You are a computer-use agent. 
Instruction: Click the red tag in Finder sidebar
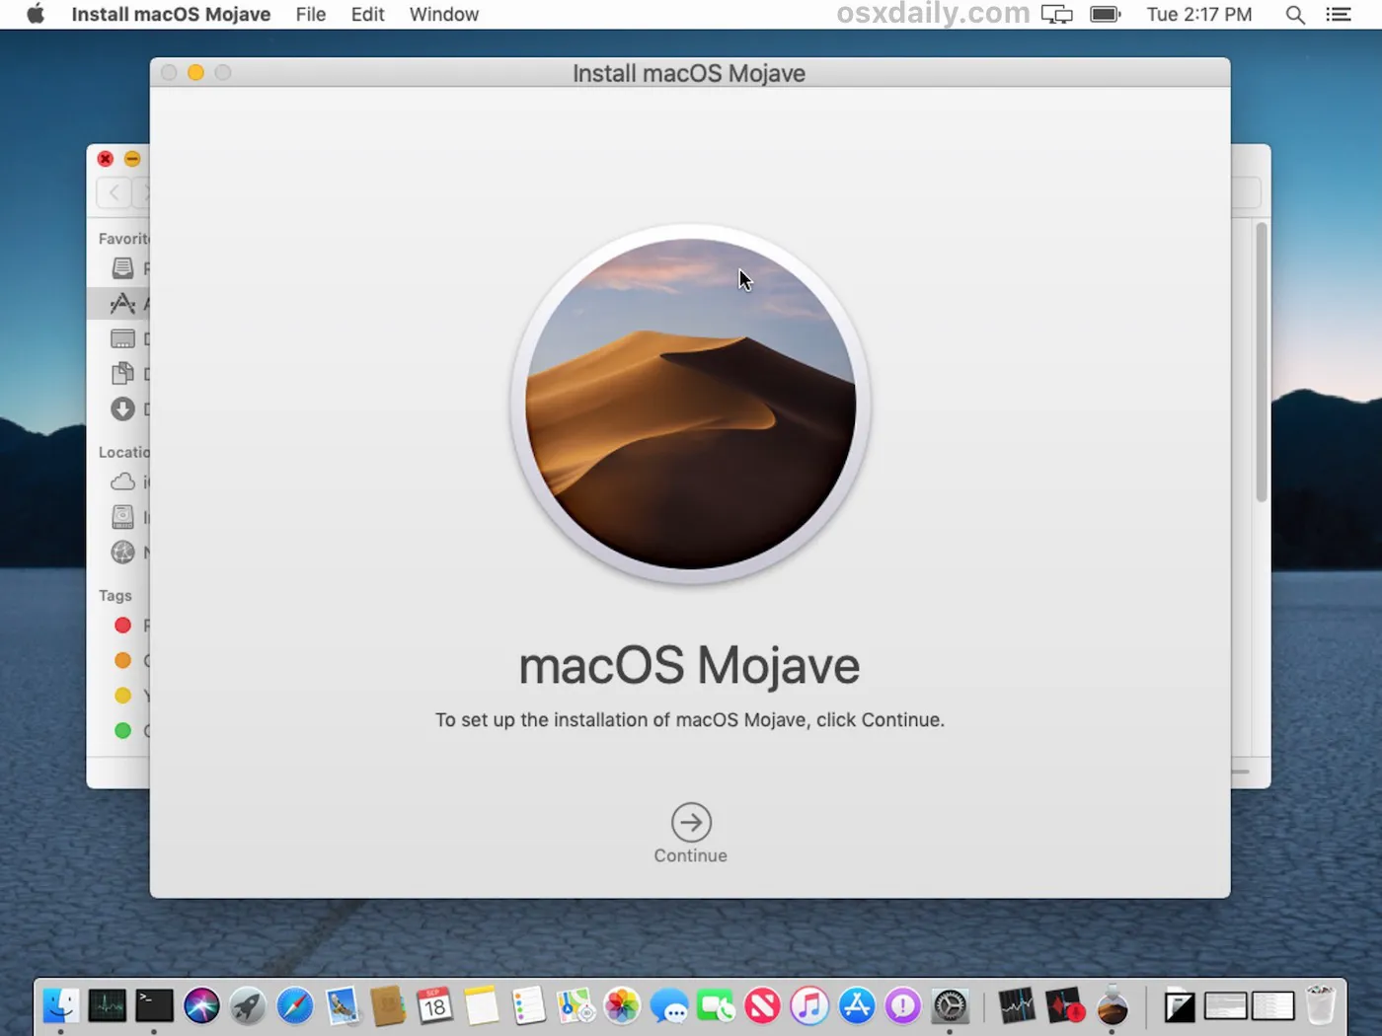[x=123, y=626]
